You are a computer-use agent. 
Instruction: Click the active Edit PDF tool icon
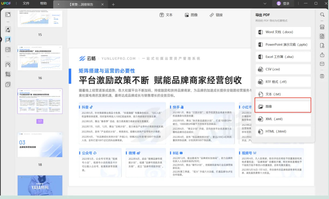[x=8, y=40]
